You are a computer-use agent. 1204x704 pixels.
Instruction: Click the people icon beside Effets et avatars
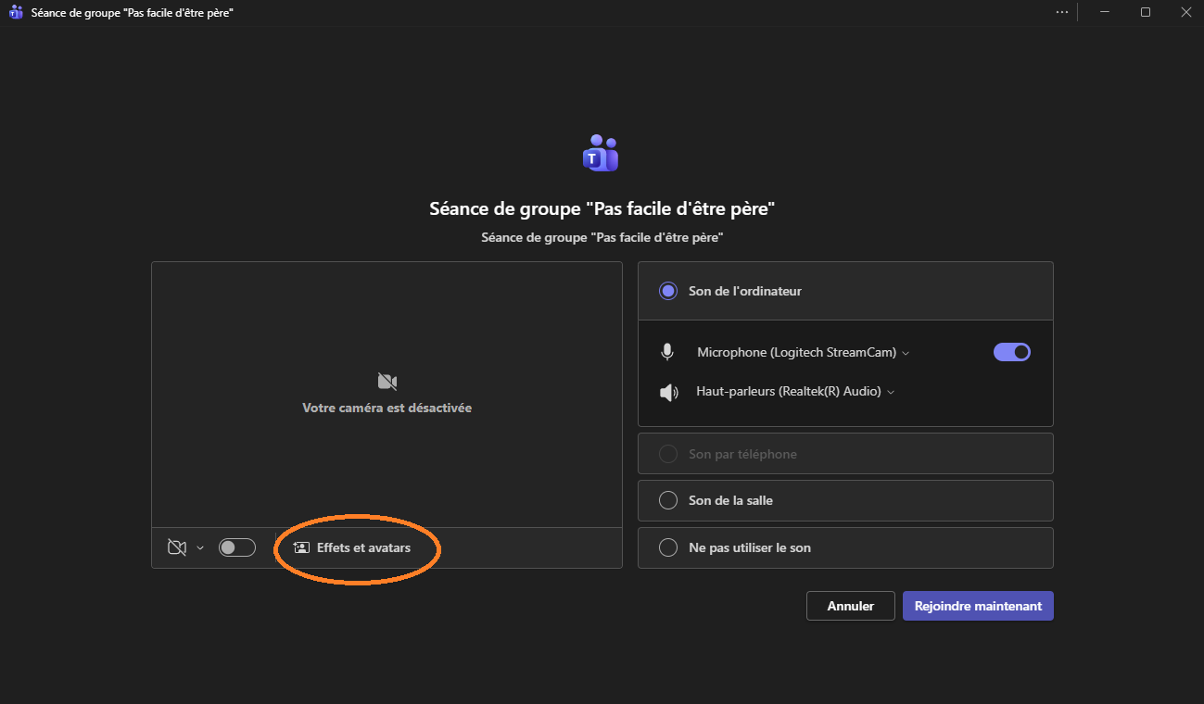click(x=300, y=547)
